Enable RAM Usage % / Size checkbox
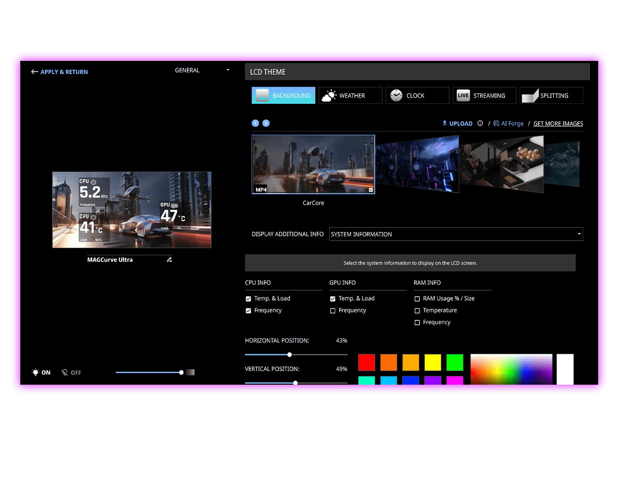Screen dimensions: 618x491 coord(417,299)
